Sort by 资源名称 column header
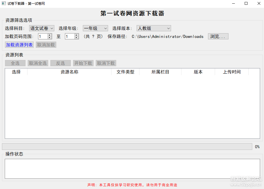This screenshot has width=264, height=189. [69, 72]
